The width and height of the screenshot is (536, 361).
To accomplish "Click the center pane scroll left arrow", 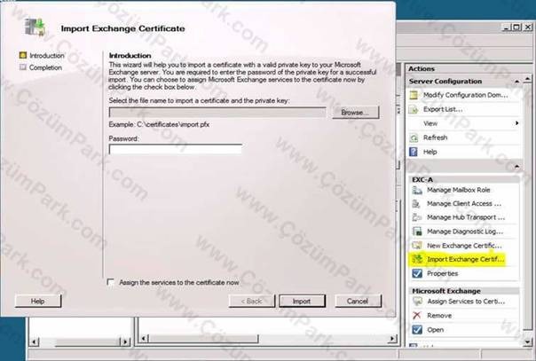I will 144,339.
